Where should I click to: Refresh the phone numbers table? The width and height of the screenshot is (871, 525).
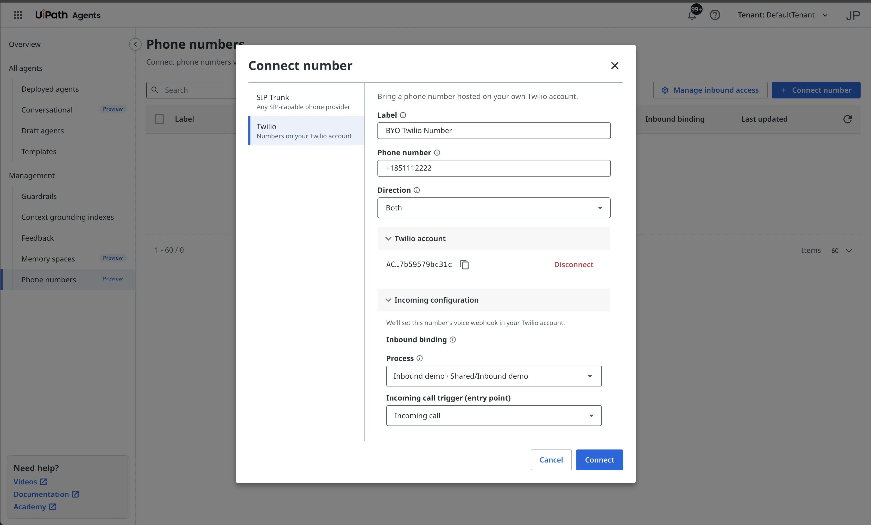847,119
